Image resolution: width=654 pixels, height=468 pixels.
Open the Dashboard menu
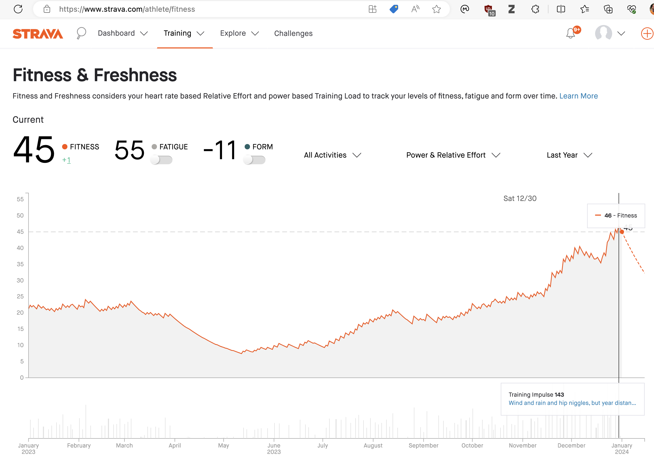pyautogui.click(x=123, y=33)
